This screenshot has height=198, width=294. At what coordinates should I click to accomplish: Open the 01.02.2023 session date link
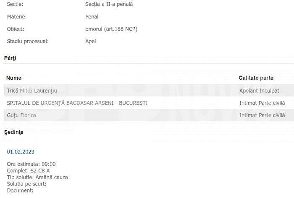21,151
